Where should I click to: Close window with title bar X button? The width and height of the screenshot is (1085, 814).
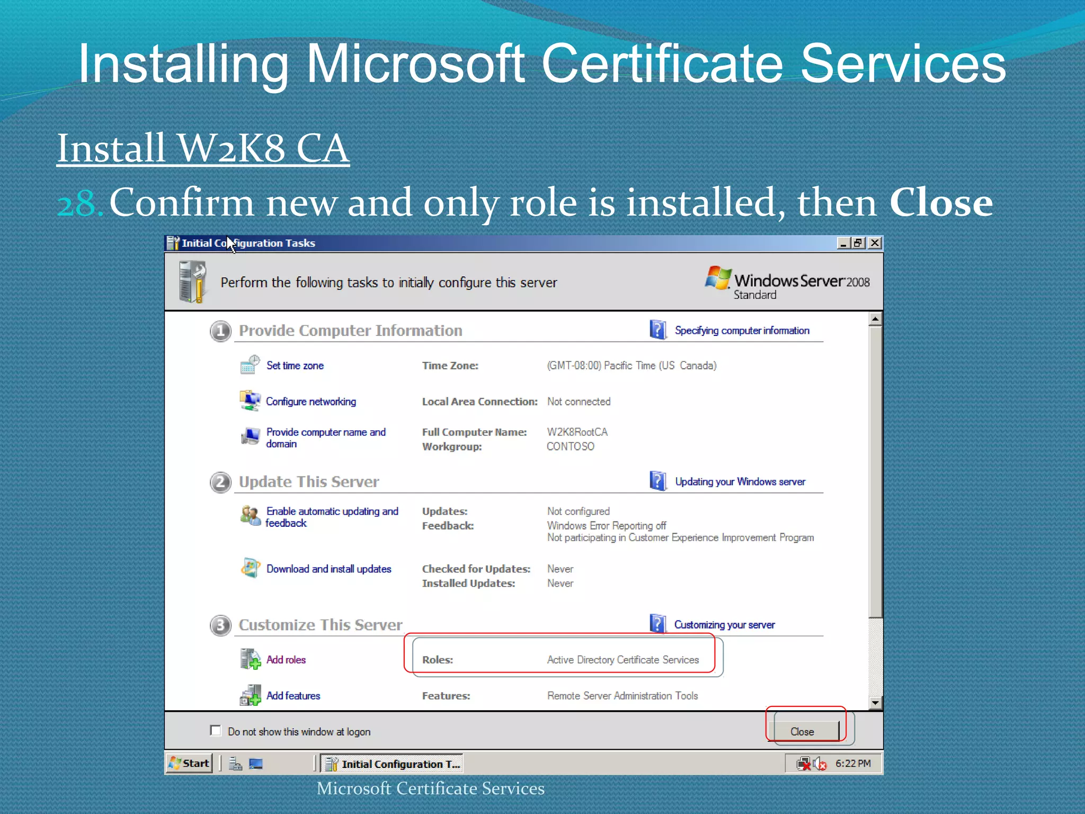[x=875, y=243]
